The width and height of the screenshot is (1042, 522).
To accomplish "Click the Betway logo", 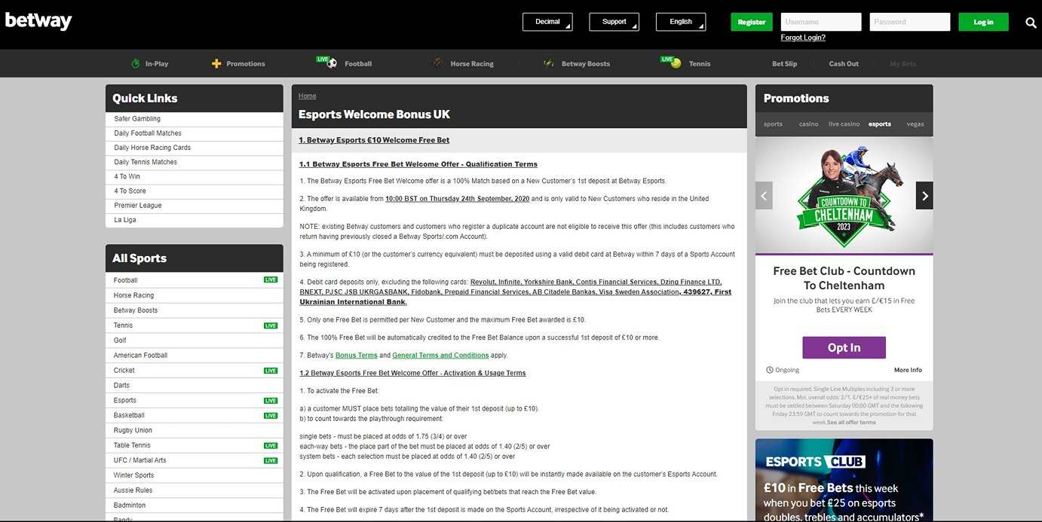I will (x=38, y=21).
